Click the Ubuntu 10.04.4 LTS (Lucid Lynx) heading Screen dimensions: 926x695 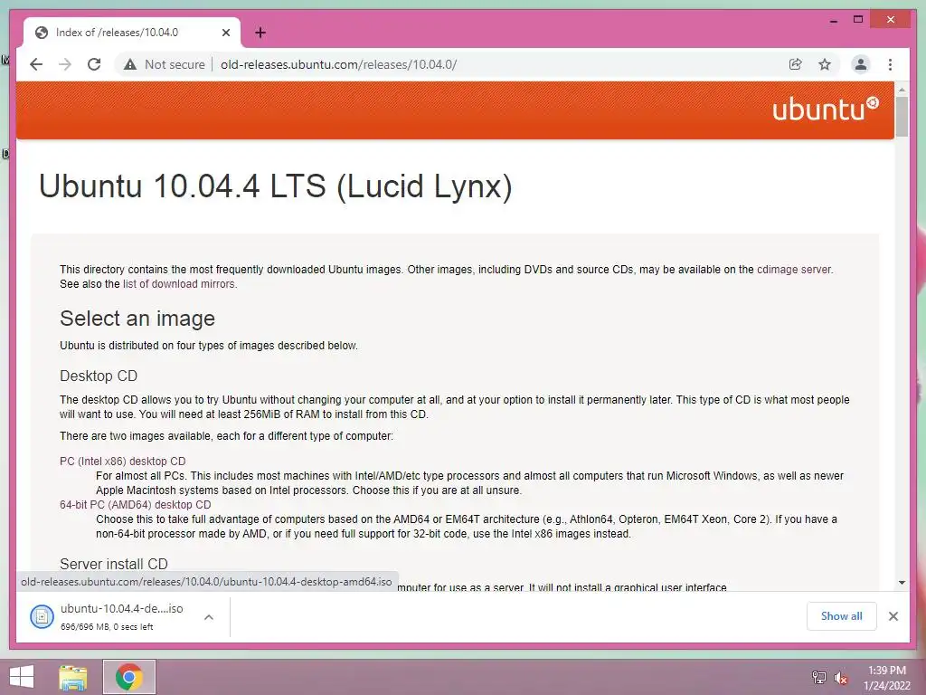[x=275, y=186]
